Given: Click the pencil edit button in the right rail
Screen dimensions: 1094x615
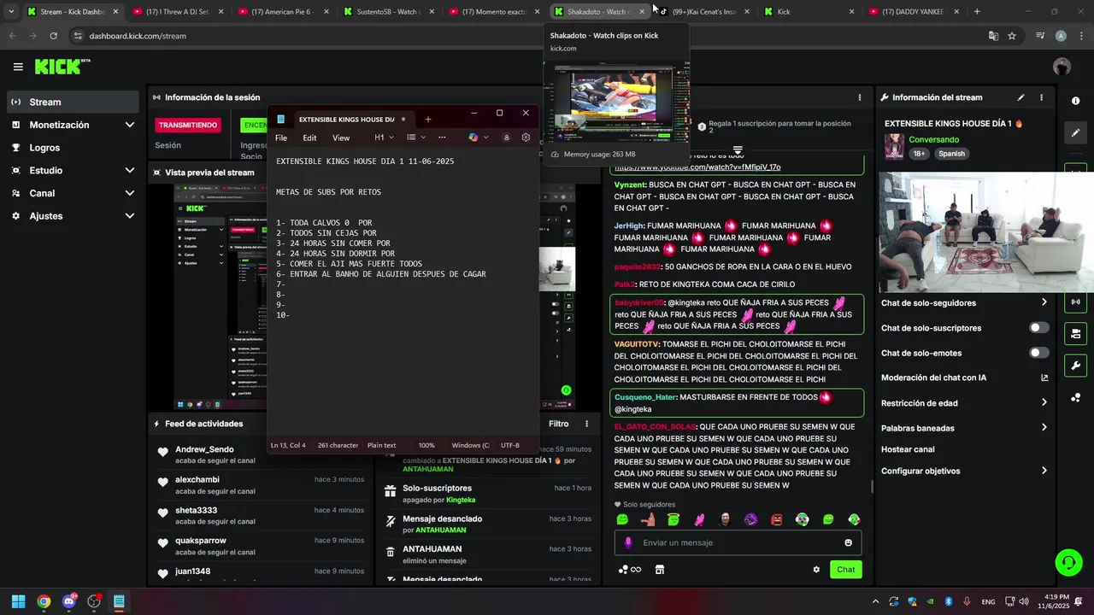Looking at the screenshot, I should click(x=1075, y=133).
